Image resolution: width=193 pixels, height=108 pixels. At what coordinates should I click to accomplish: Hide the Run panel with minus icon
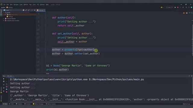click(192, 76)
